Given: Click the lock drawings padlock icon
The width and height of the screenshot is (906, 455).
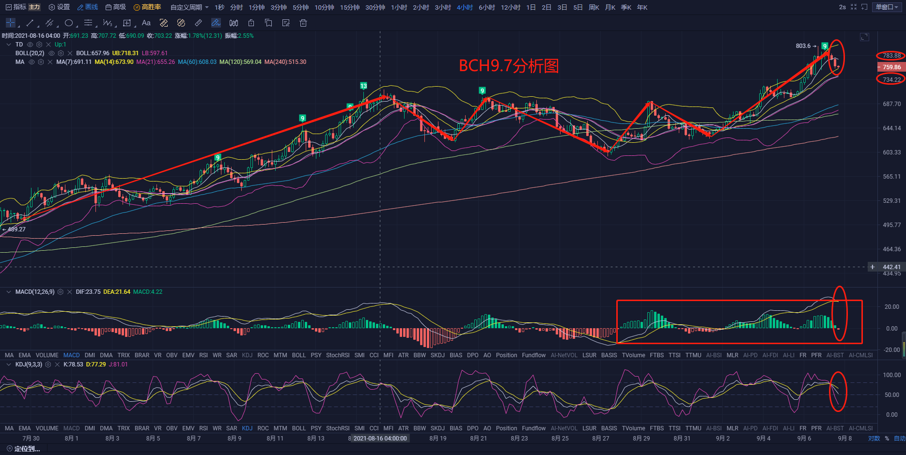Looking at the screenshot, I should click(x=251, y=23).
